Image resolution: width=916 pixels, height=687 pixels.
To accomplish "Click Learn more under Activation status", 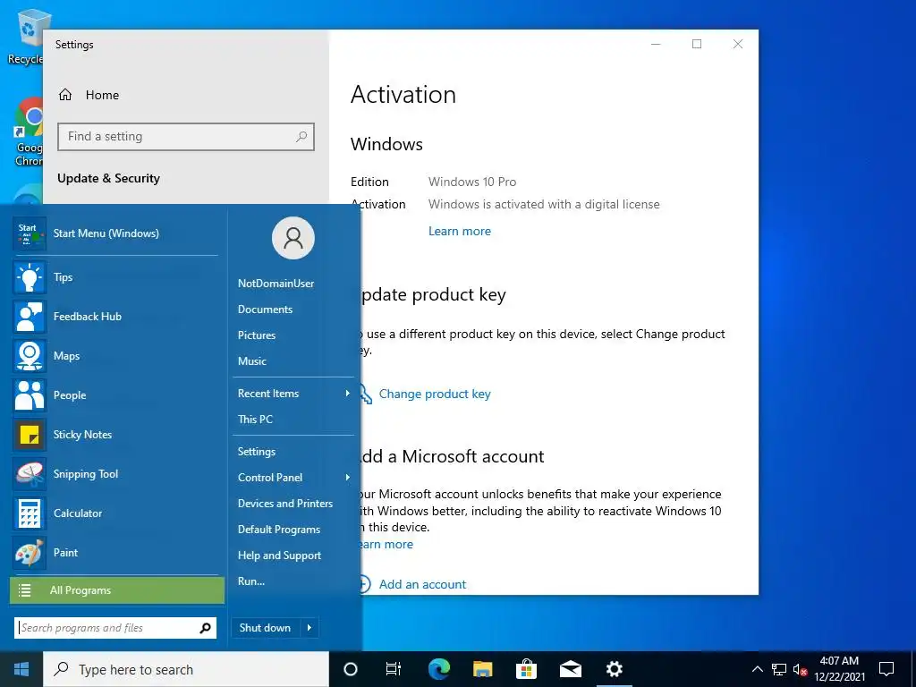I will pos(460,231).
